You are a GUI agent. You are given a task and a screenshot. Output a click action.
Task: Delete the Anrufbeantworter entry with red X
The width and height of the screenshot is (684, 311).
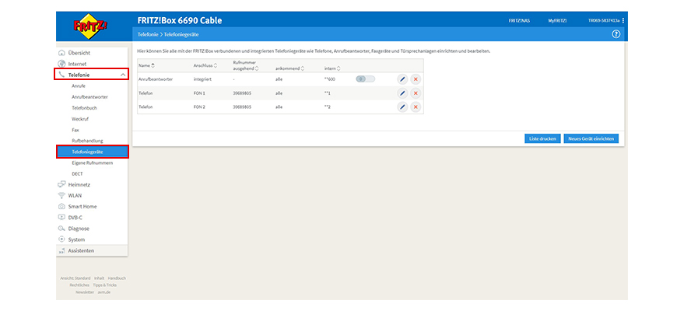tap(416, 79)
